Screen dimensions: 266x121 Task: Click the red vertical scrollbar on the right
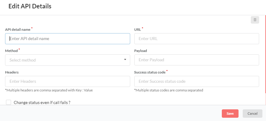265,54
